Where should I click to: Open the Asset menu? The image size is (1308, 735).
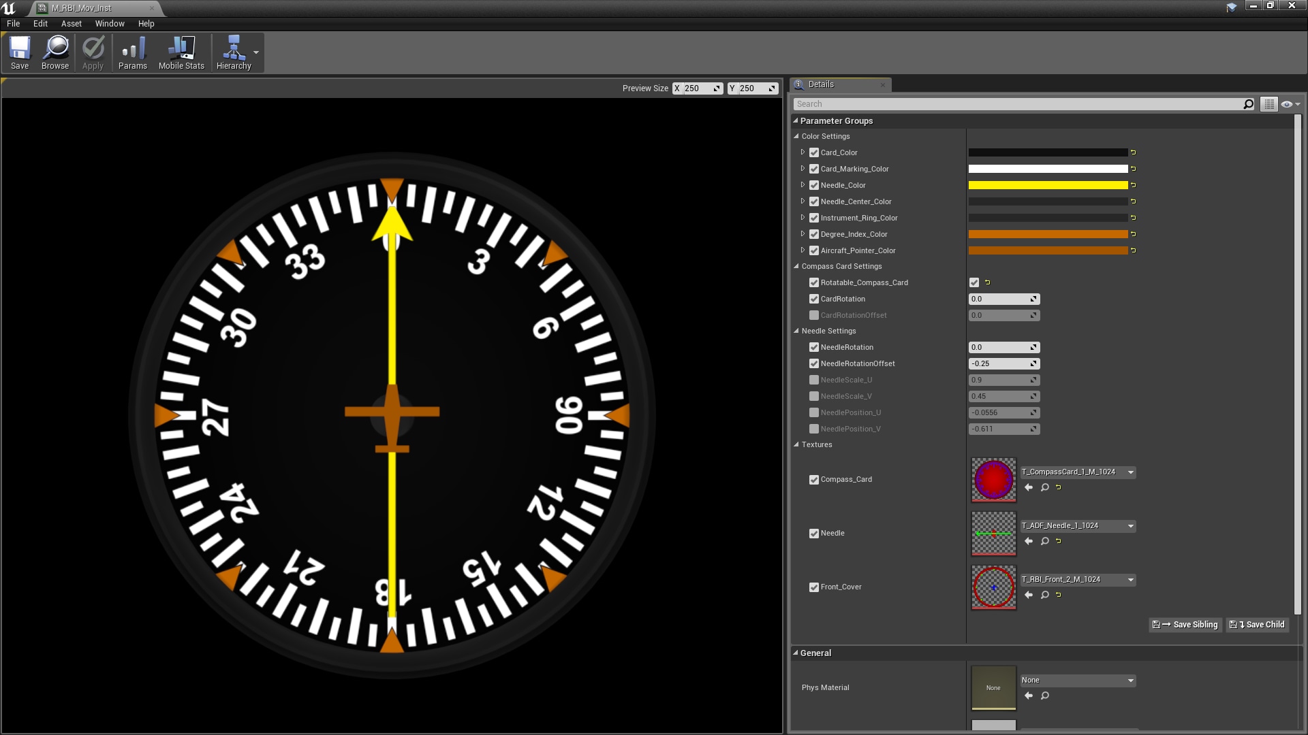pos(71,23)
